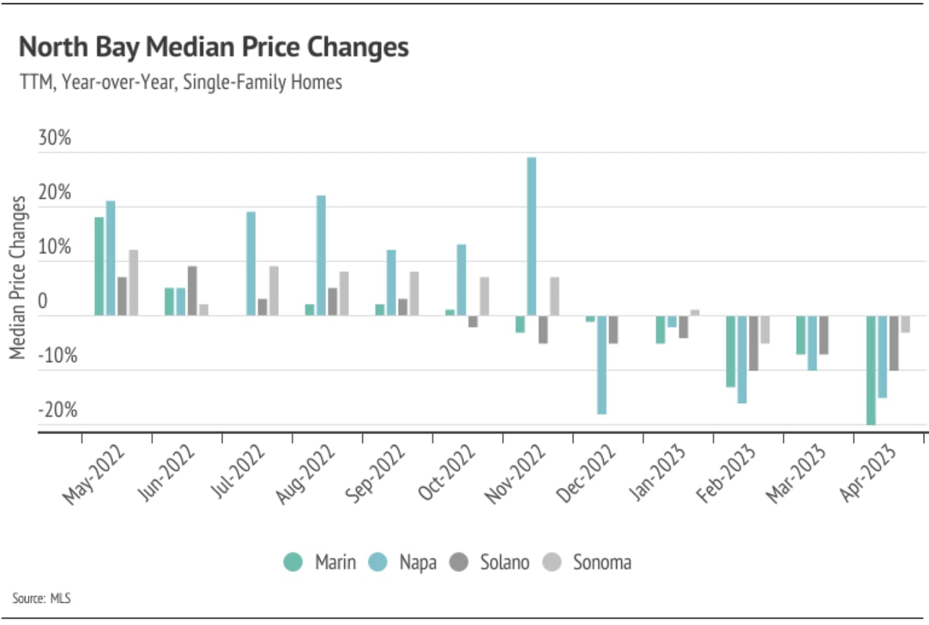
Task: Click the North Bay Median Price Changes title
Action: point(214,47)
